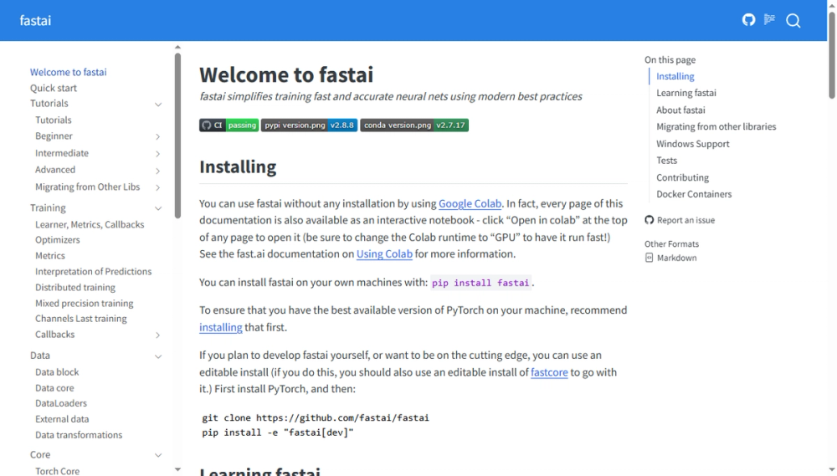Go to fastai home title in navbar

tap(35, 20)
